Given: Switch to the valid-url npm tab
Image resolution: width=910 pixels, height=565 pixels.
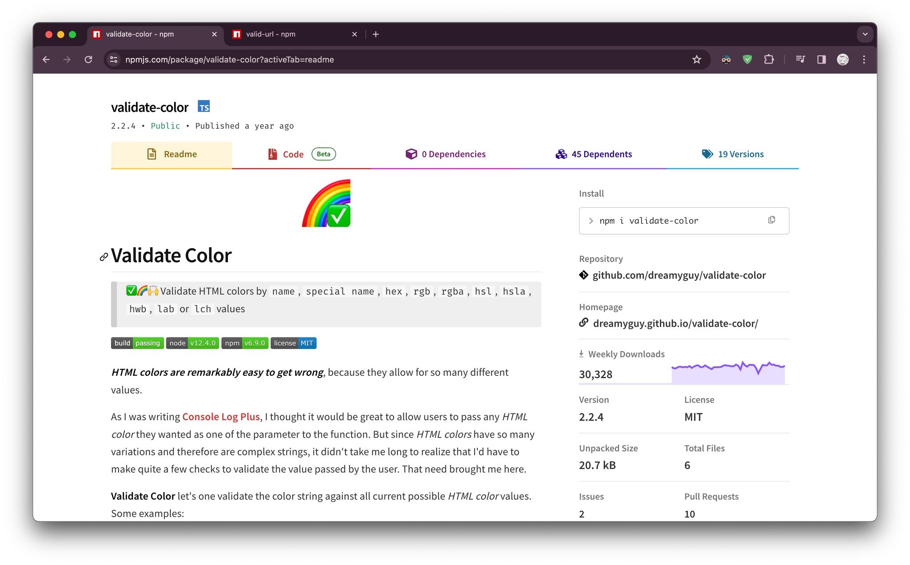Looking at the screenshot, I should pyautogui.click(x=293, y=34).
